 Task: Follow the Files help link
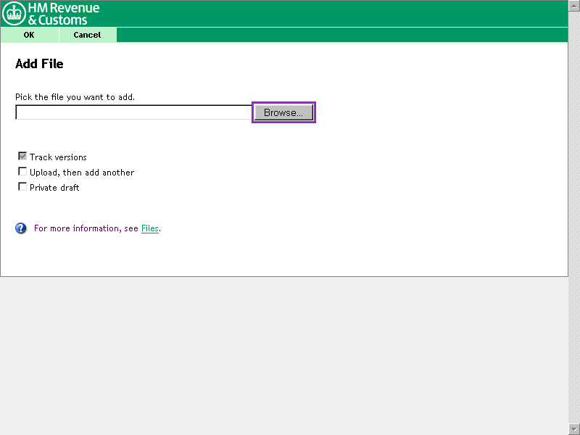149,228
